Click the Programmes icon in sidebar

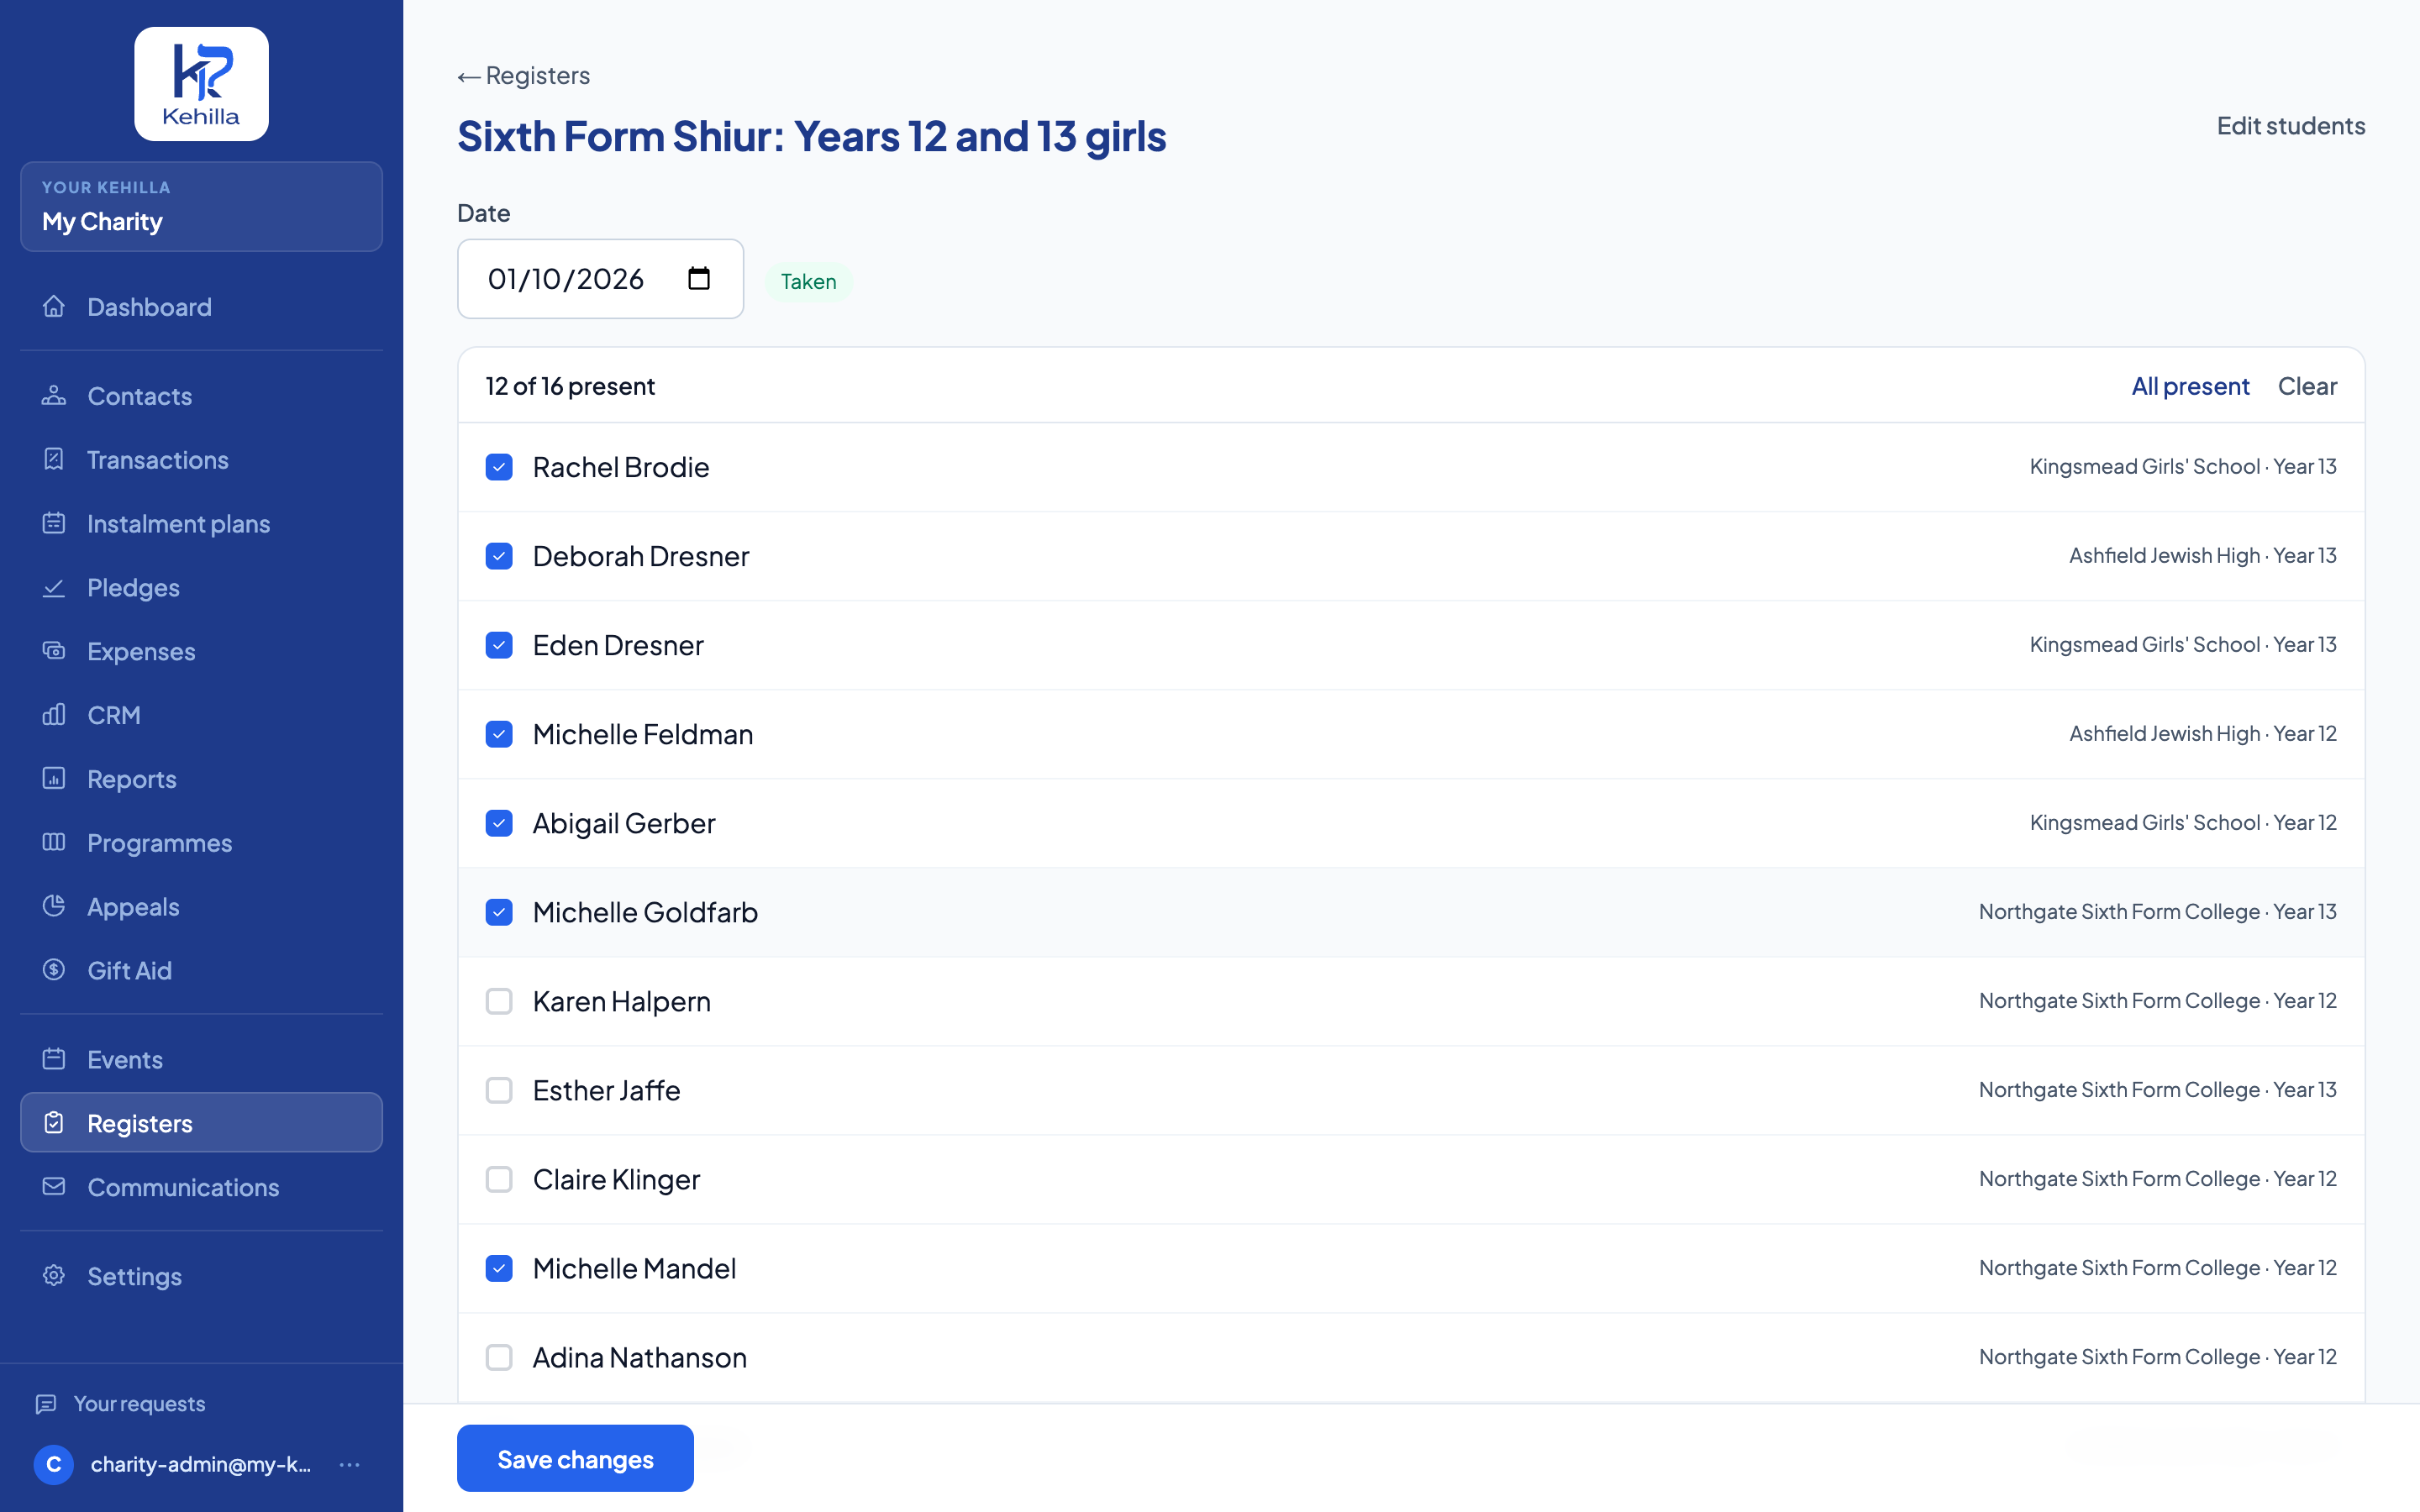coord(54,842)
